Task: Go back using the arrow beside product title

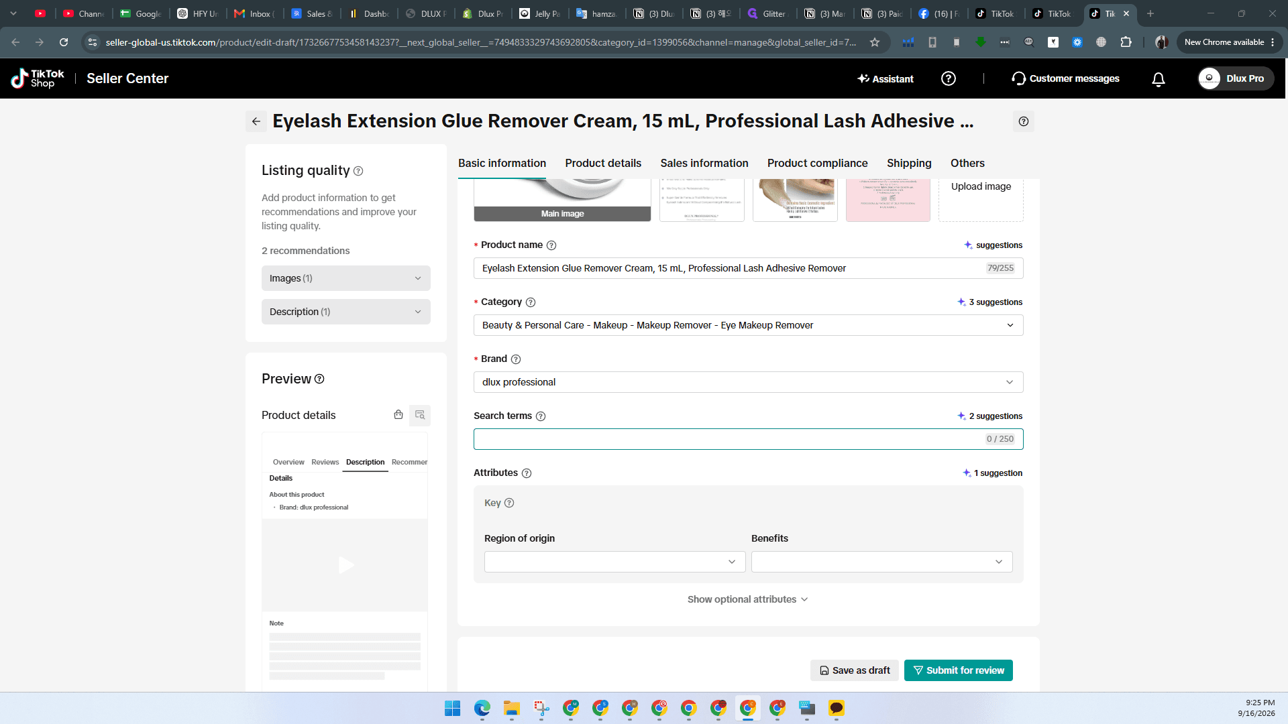Action: coord(256,121)
